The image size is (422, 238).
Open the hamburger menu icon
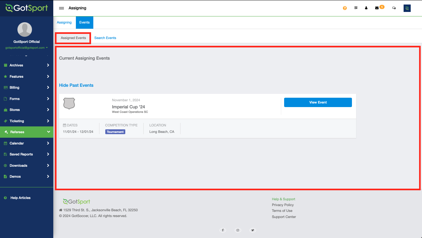tap(61, 8)
